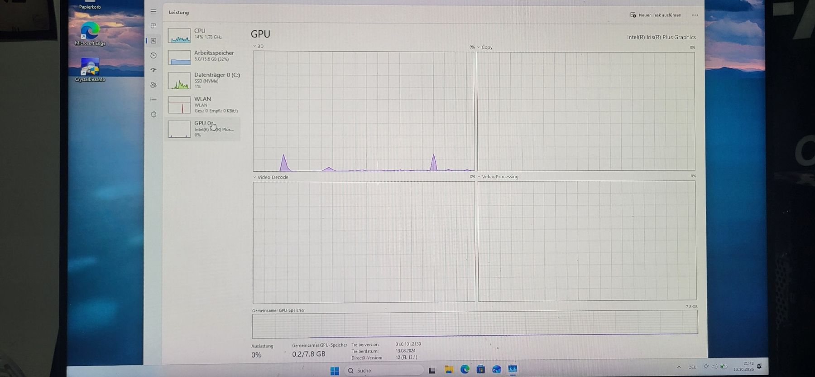Open the volume speaker tray icon

[714, 367]
